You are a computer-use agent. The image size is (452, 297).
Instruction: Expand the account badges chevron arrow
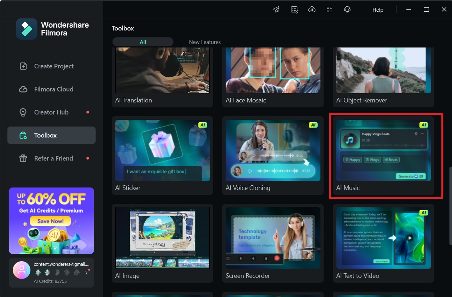click(86, 273)
